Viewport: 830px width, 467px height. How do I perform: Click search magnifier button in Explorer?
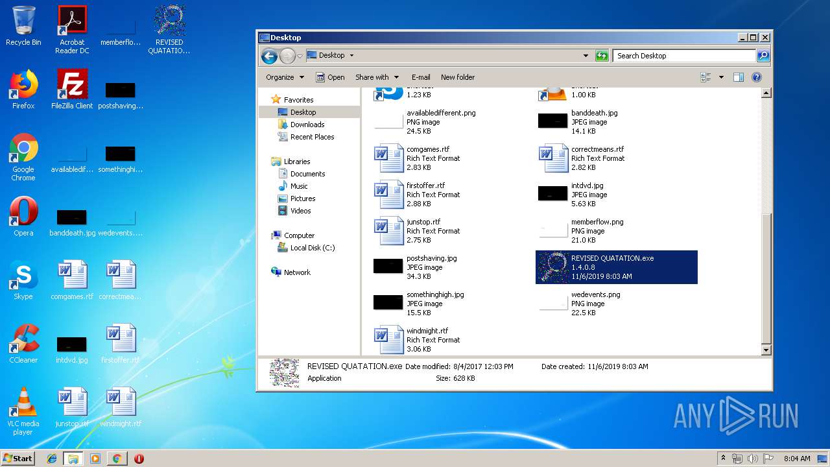click(763, 56)
